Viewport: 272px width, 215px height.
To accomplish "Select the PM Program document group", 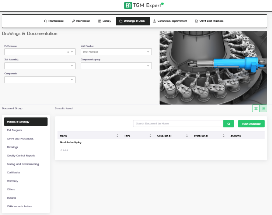I will pyautogui.click(x=15, y=130).
